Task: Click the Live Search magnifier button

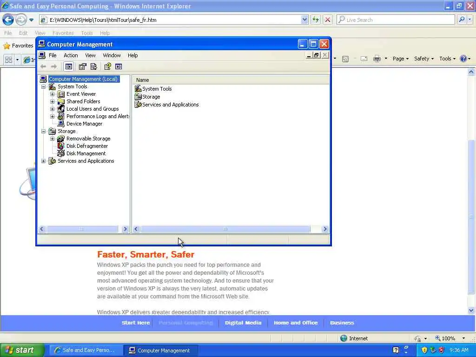Action: point(462,20)
